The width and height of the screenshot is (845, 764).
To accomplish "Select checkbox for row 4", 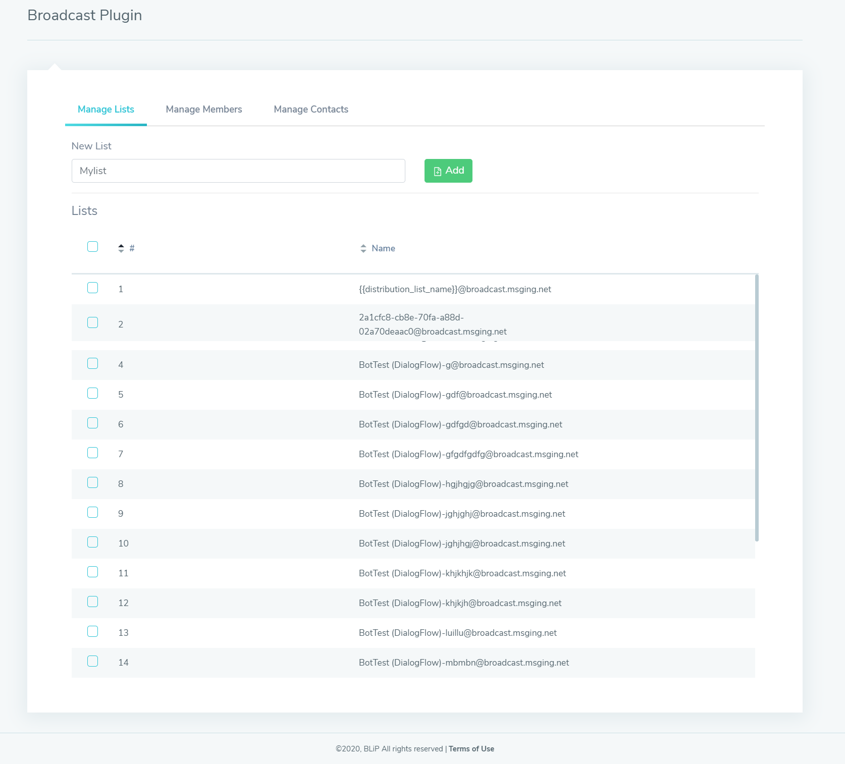I will coord(92,363).
